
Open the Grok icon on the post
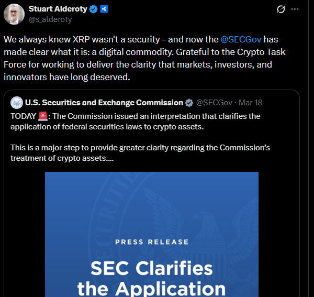coord(281,9)
